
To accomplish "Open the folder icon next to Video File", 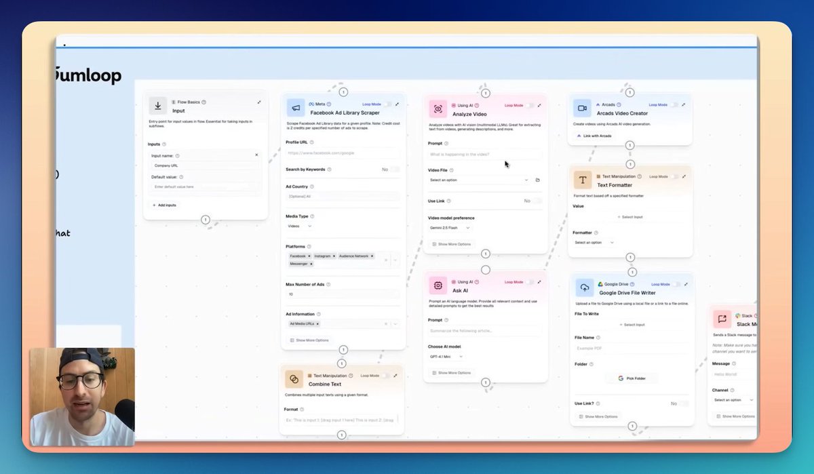I will click(537, 180).
